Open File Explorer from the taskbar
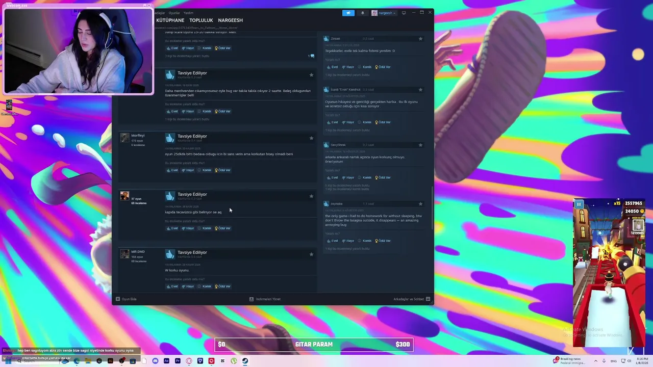This screenshot has height=367, width=653. (x=88, y=361)
